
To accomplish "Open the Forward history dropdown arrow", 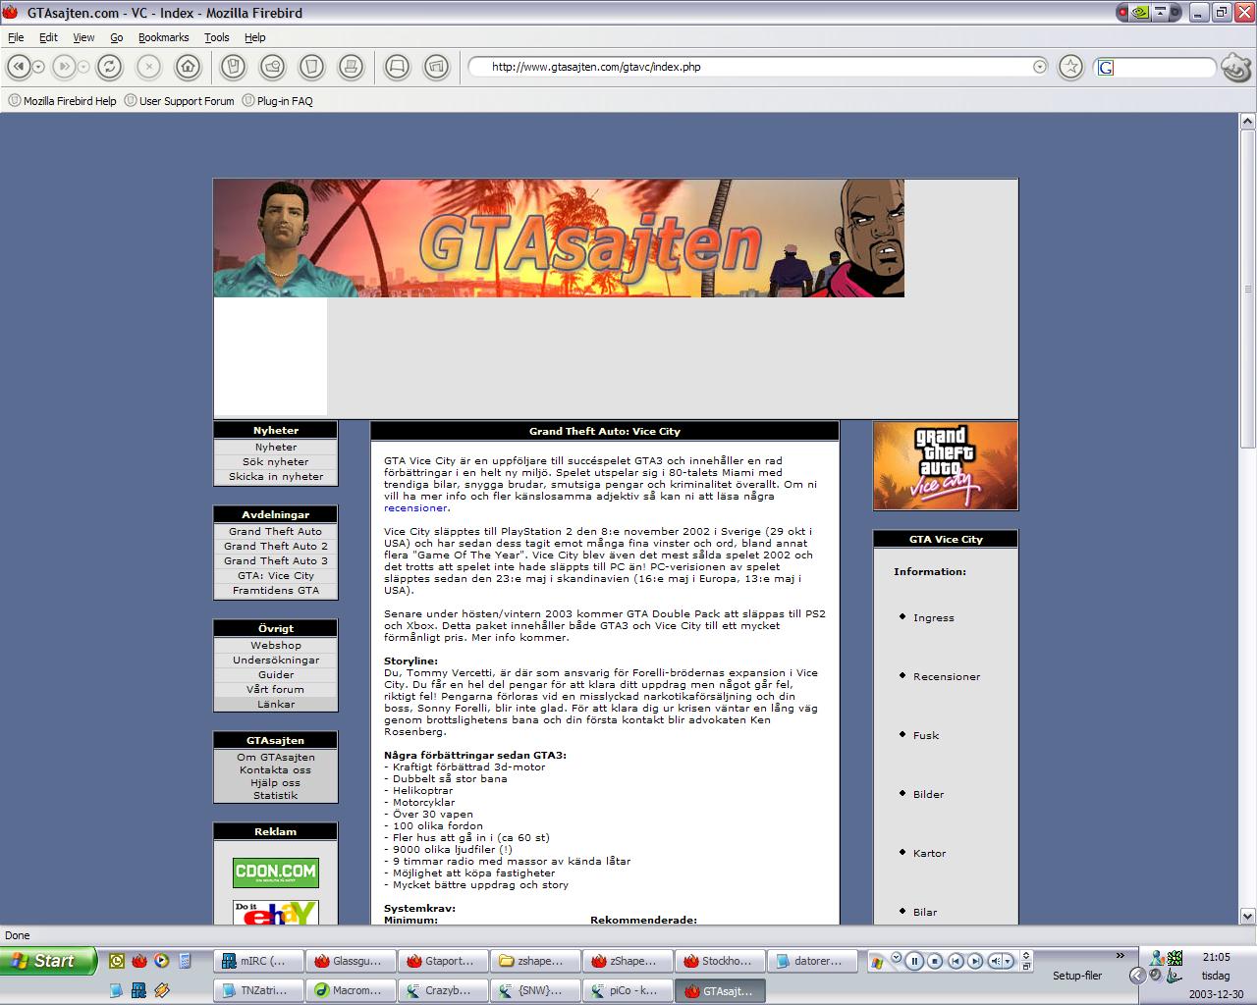I will pyautogui.click(x=83, y=67).
